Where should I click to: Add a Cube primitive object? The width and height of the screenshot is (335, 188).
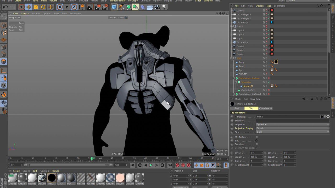point(114,7)
